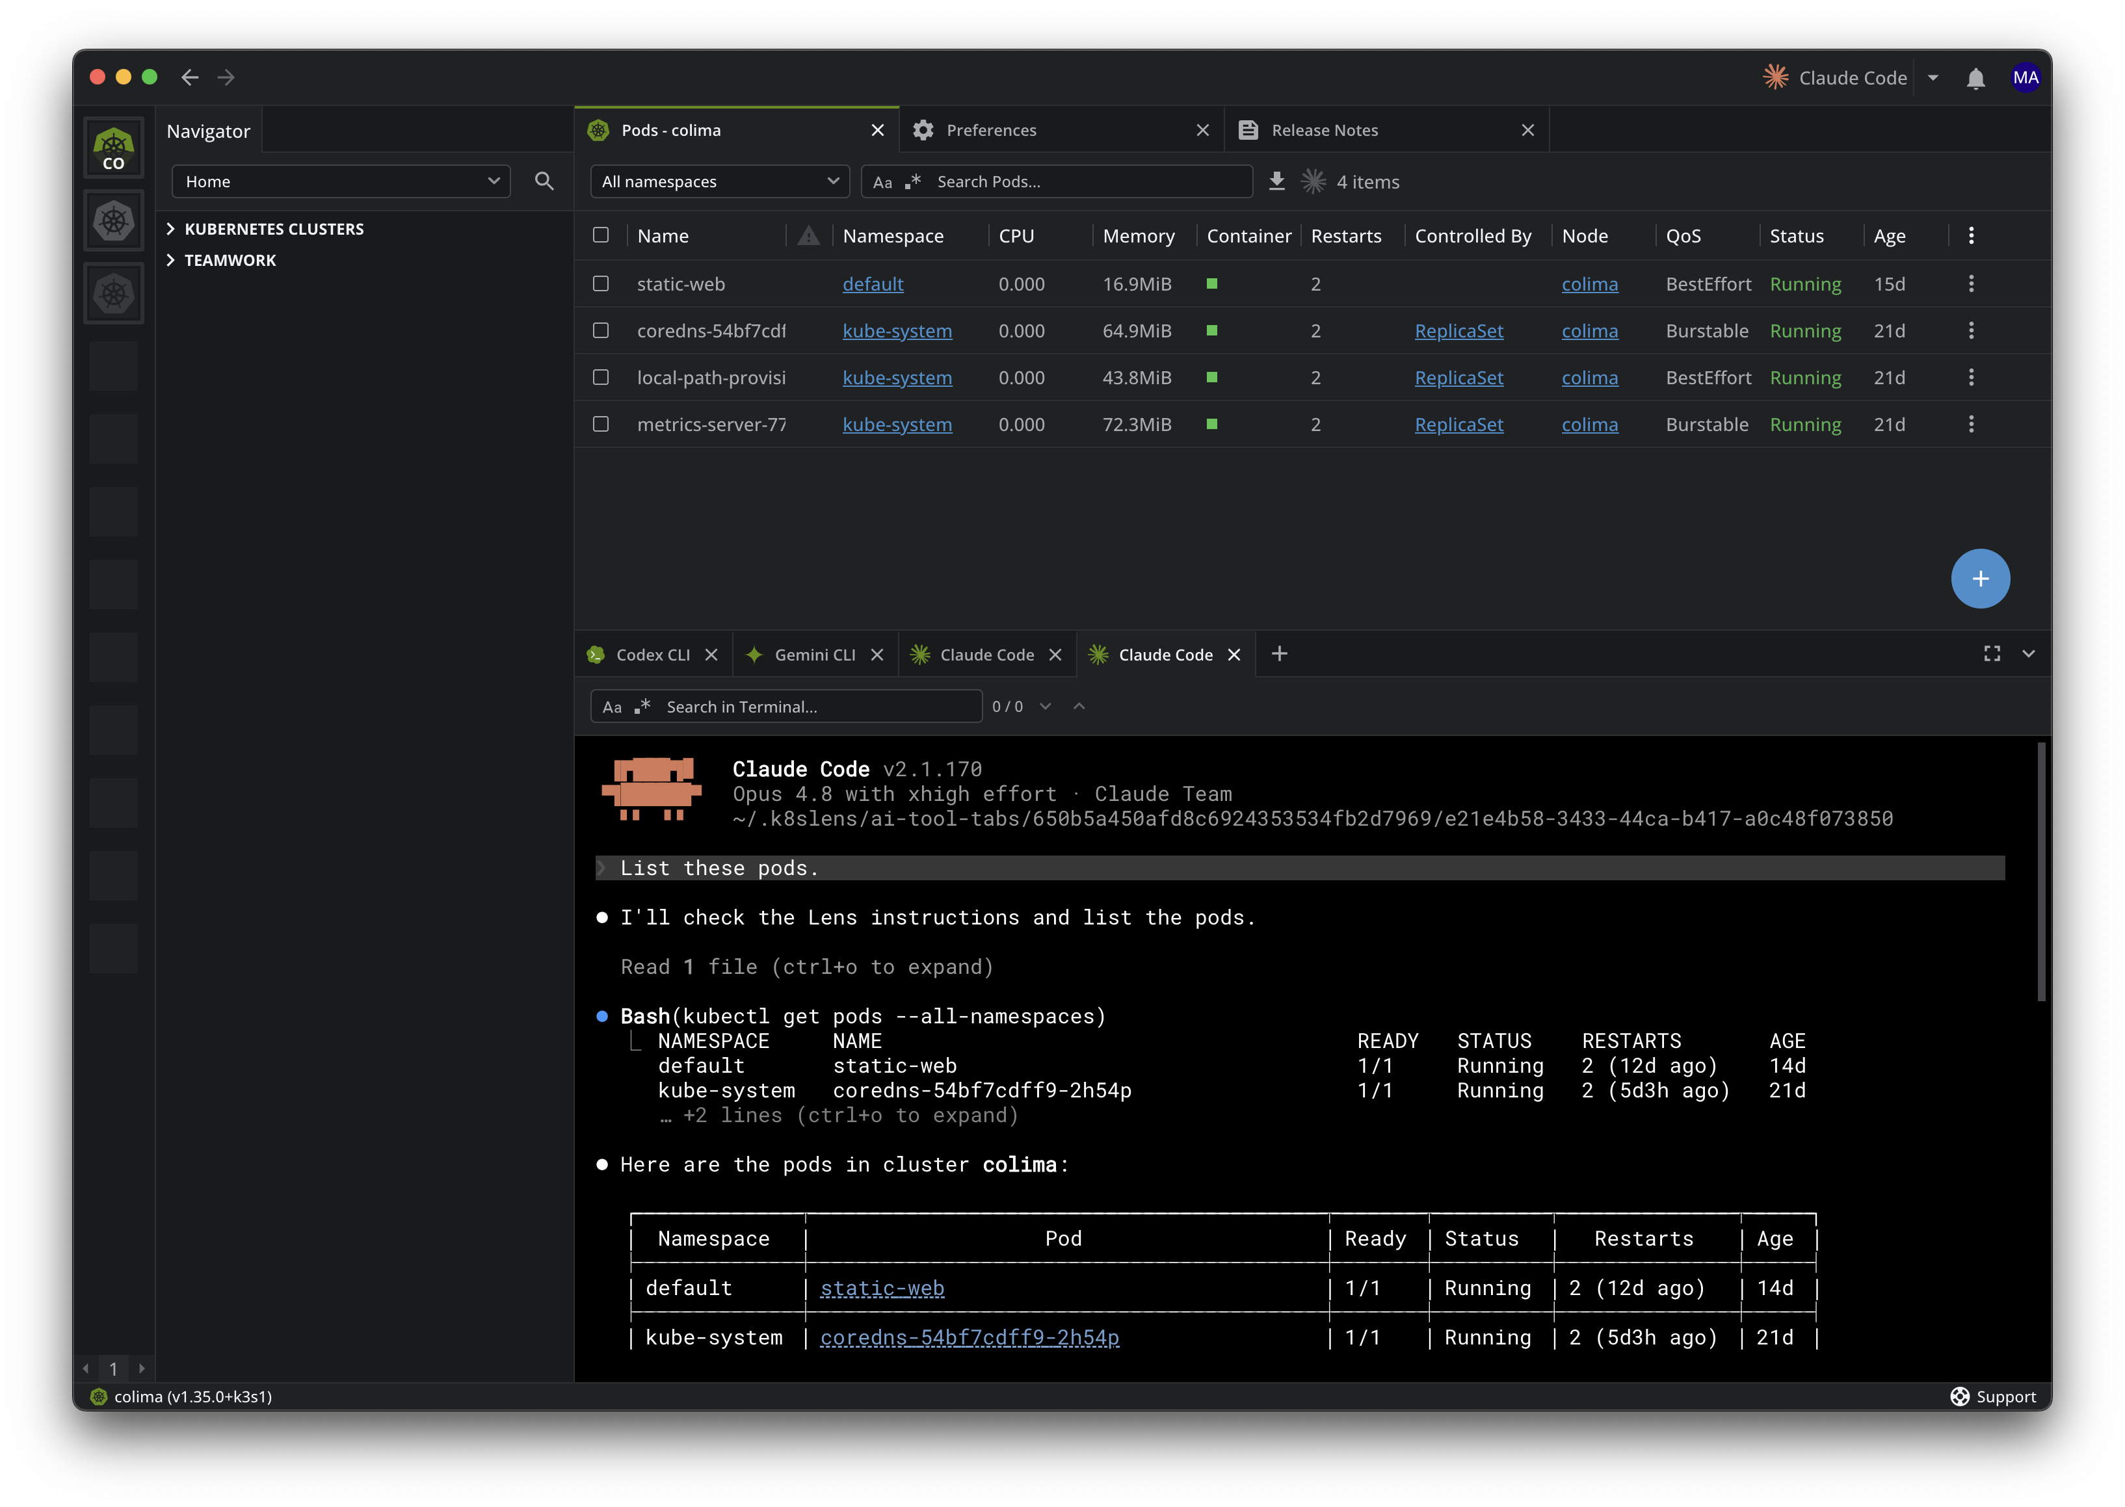2125x1507 pixels.
Task: Toggle case-sensitive match in Search Pods
Action: click(882, 182)
